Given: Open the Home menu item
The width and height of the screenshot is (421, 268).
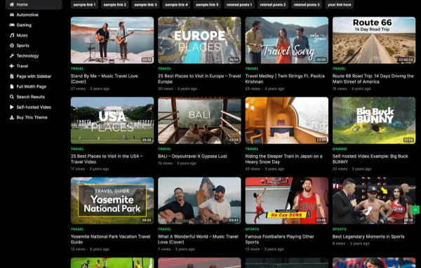Looking at the screenshot, I should (x=34, y=4).
